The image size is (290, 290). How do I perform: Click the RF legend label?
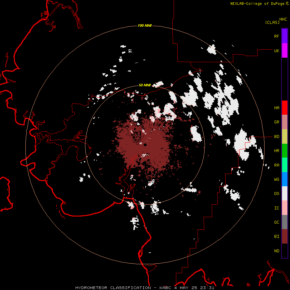tap(276, 36)
